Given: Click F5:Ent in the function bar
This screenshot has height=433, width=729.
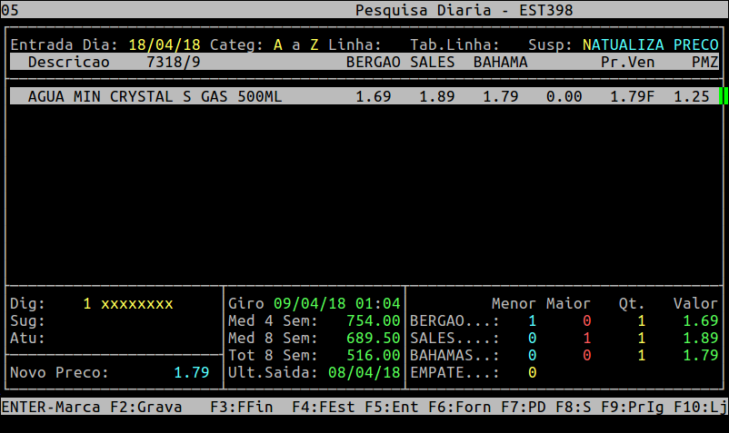Looking at the screenshot, I should tap(392, 408).
